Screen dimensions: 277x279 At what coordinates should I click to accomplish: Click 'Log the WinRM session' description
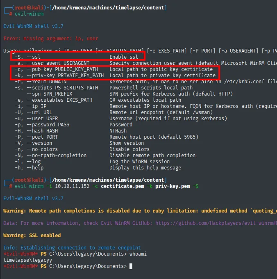(139, 162)
